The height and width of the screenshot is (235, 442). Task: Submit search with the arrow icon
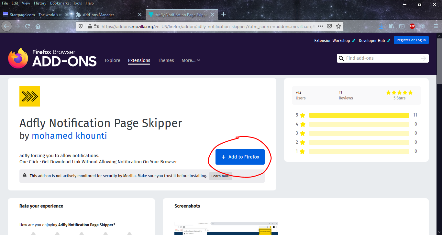(x=423, y=58)
